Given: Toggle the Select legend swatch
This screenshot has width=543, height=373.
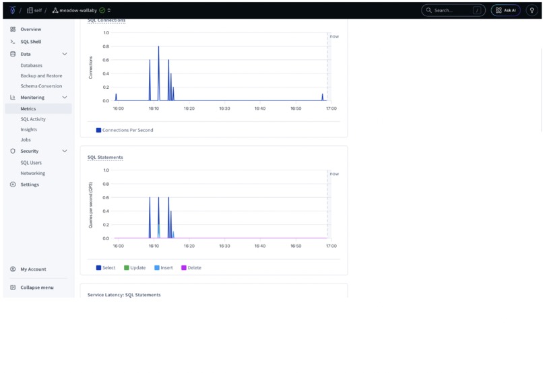Looking at the screenshot, I should tap(98, 268).
